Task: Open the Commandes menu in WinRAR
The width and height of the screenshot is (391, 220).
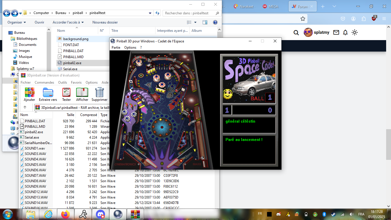Action: click(x=44, y=82)
